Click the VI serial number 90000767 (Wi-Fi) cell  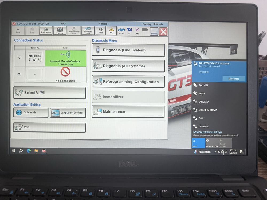[x=35, y=58]
